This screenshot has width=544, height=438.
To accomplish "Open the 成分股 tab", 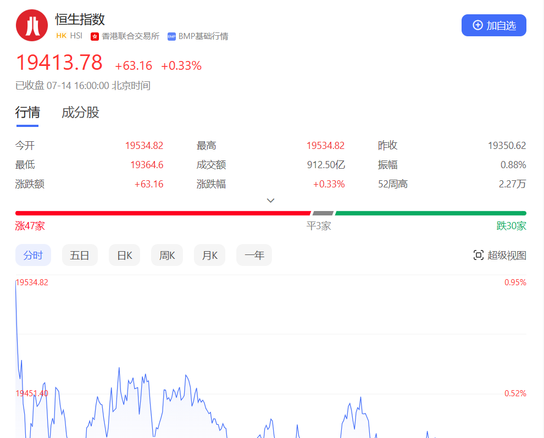I will tap(80, 113).
